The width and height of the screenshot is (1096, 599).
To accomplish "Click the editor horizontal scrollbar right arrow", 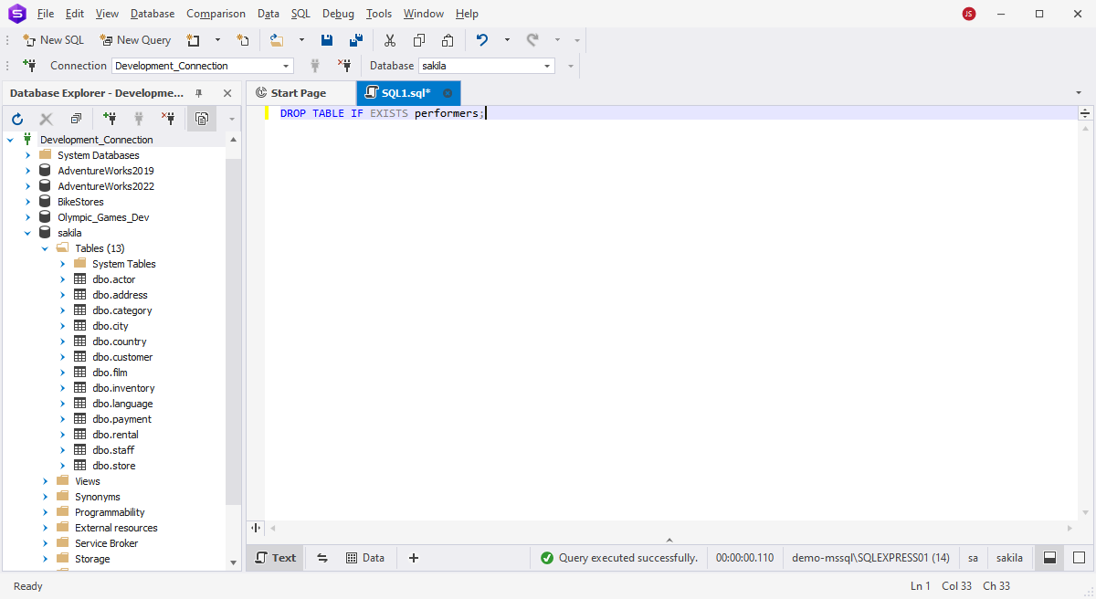I will 1070,528.
